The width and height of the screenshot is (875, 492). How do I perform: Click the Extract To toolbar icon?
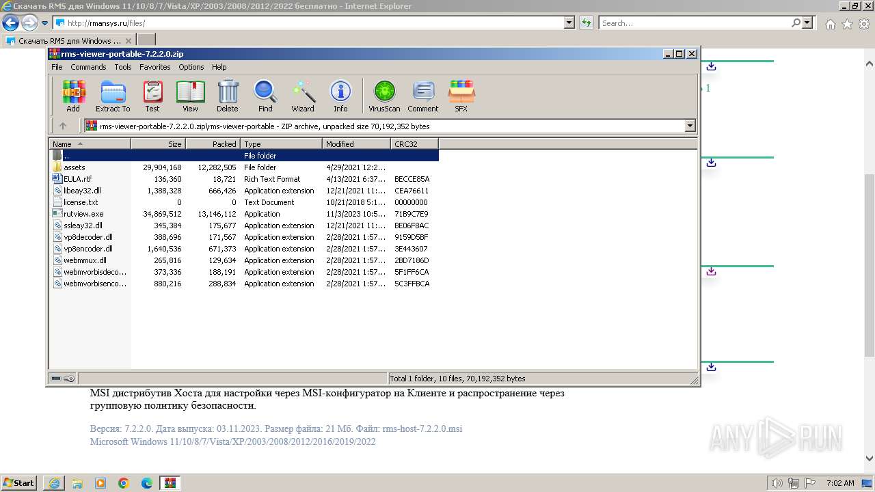click(113, 96)
